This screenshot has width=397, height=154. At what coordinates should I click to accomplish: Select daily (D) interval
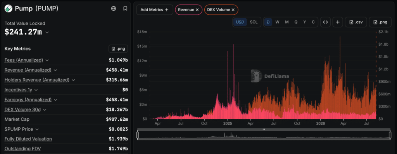(x=268, y=22)
